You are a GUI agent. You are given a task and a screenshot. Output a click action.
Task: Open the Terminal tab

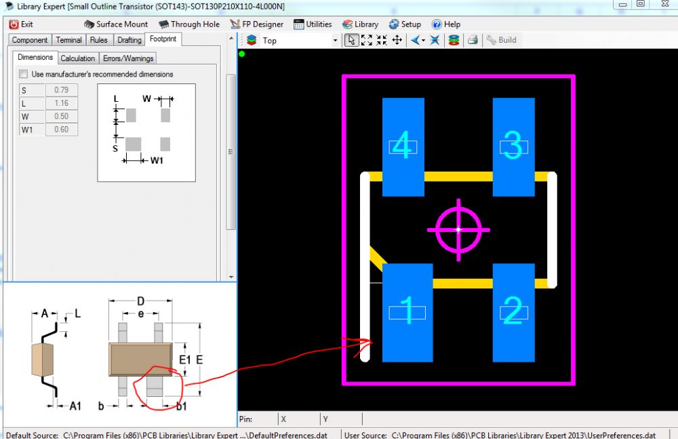pos(68,40)
